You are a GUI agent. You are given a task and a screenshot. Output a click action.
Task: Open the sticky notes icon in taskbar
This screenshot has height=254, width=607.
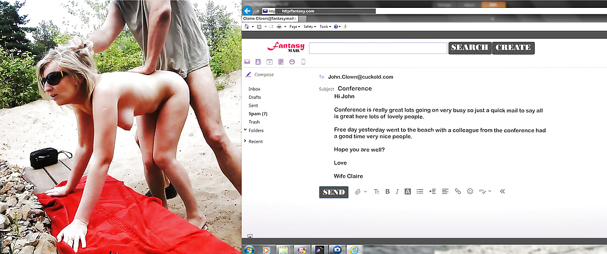point(283,250)
